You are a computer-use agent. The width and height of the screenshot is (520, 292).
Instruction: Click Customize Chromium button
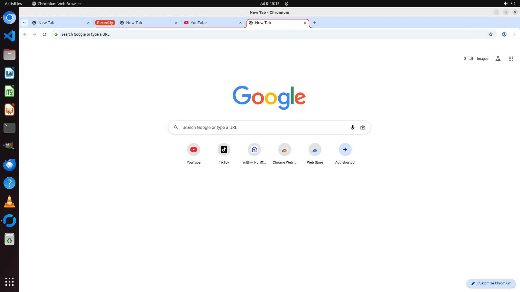point(491,283)
